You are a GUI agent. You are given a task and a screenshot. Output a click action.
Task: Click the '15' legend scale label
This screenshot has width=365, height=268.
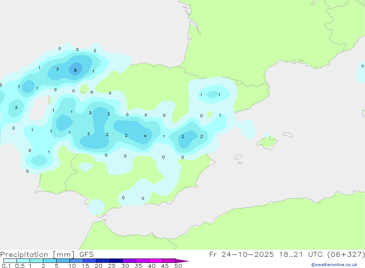coord(85,266)
